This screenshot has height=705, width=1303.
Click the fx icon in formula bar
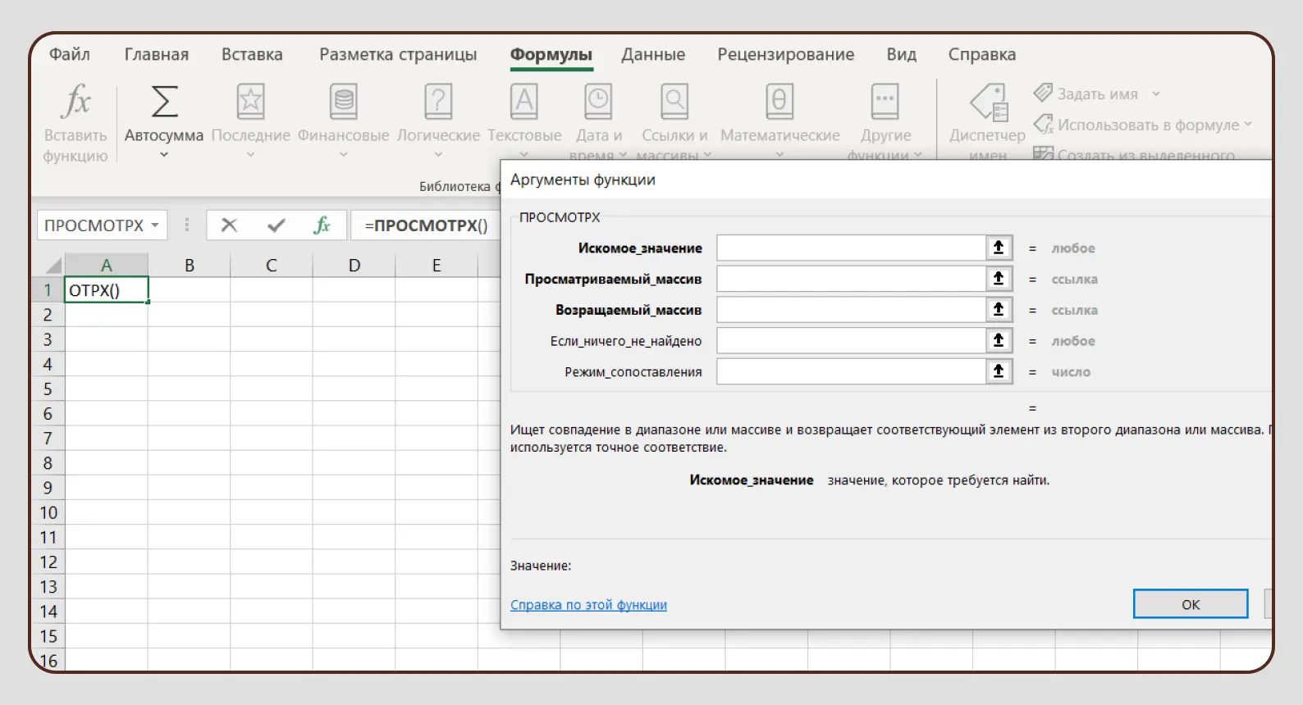[x=322, y=225]
